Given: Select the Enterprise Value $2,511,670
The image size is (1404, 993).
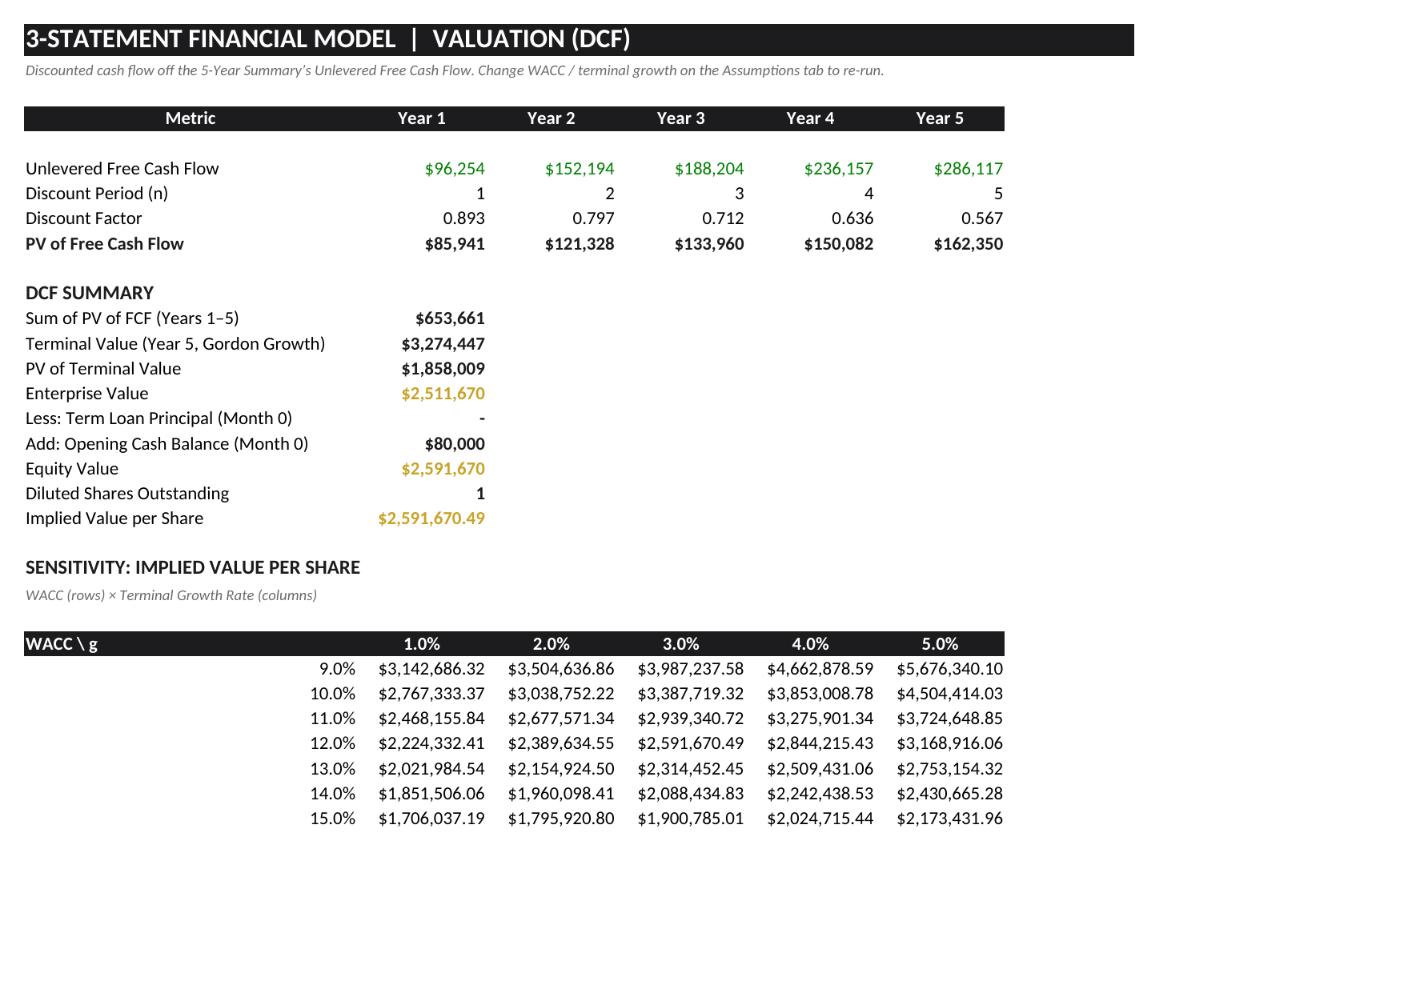Looking at the screenshot, I should pos(443,394).
